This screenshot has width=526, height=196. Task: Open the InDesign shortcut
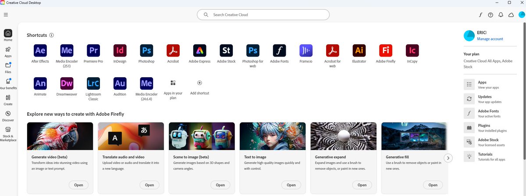pos(120,50)
